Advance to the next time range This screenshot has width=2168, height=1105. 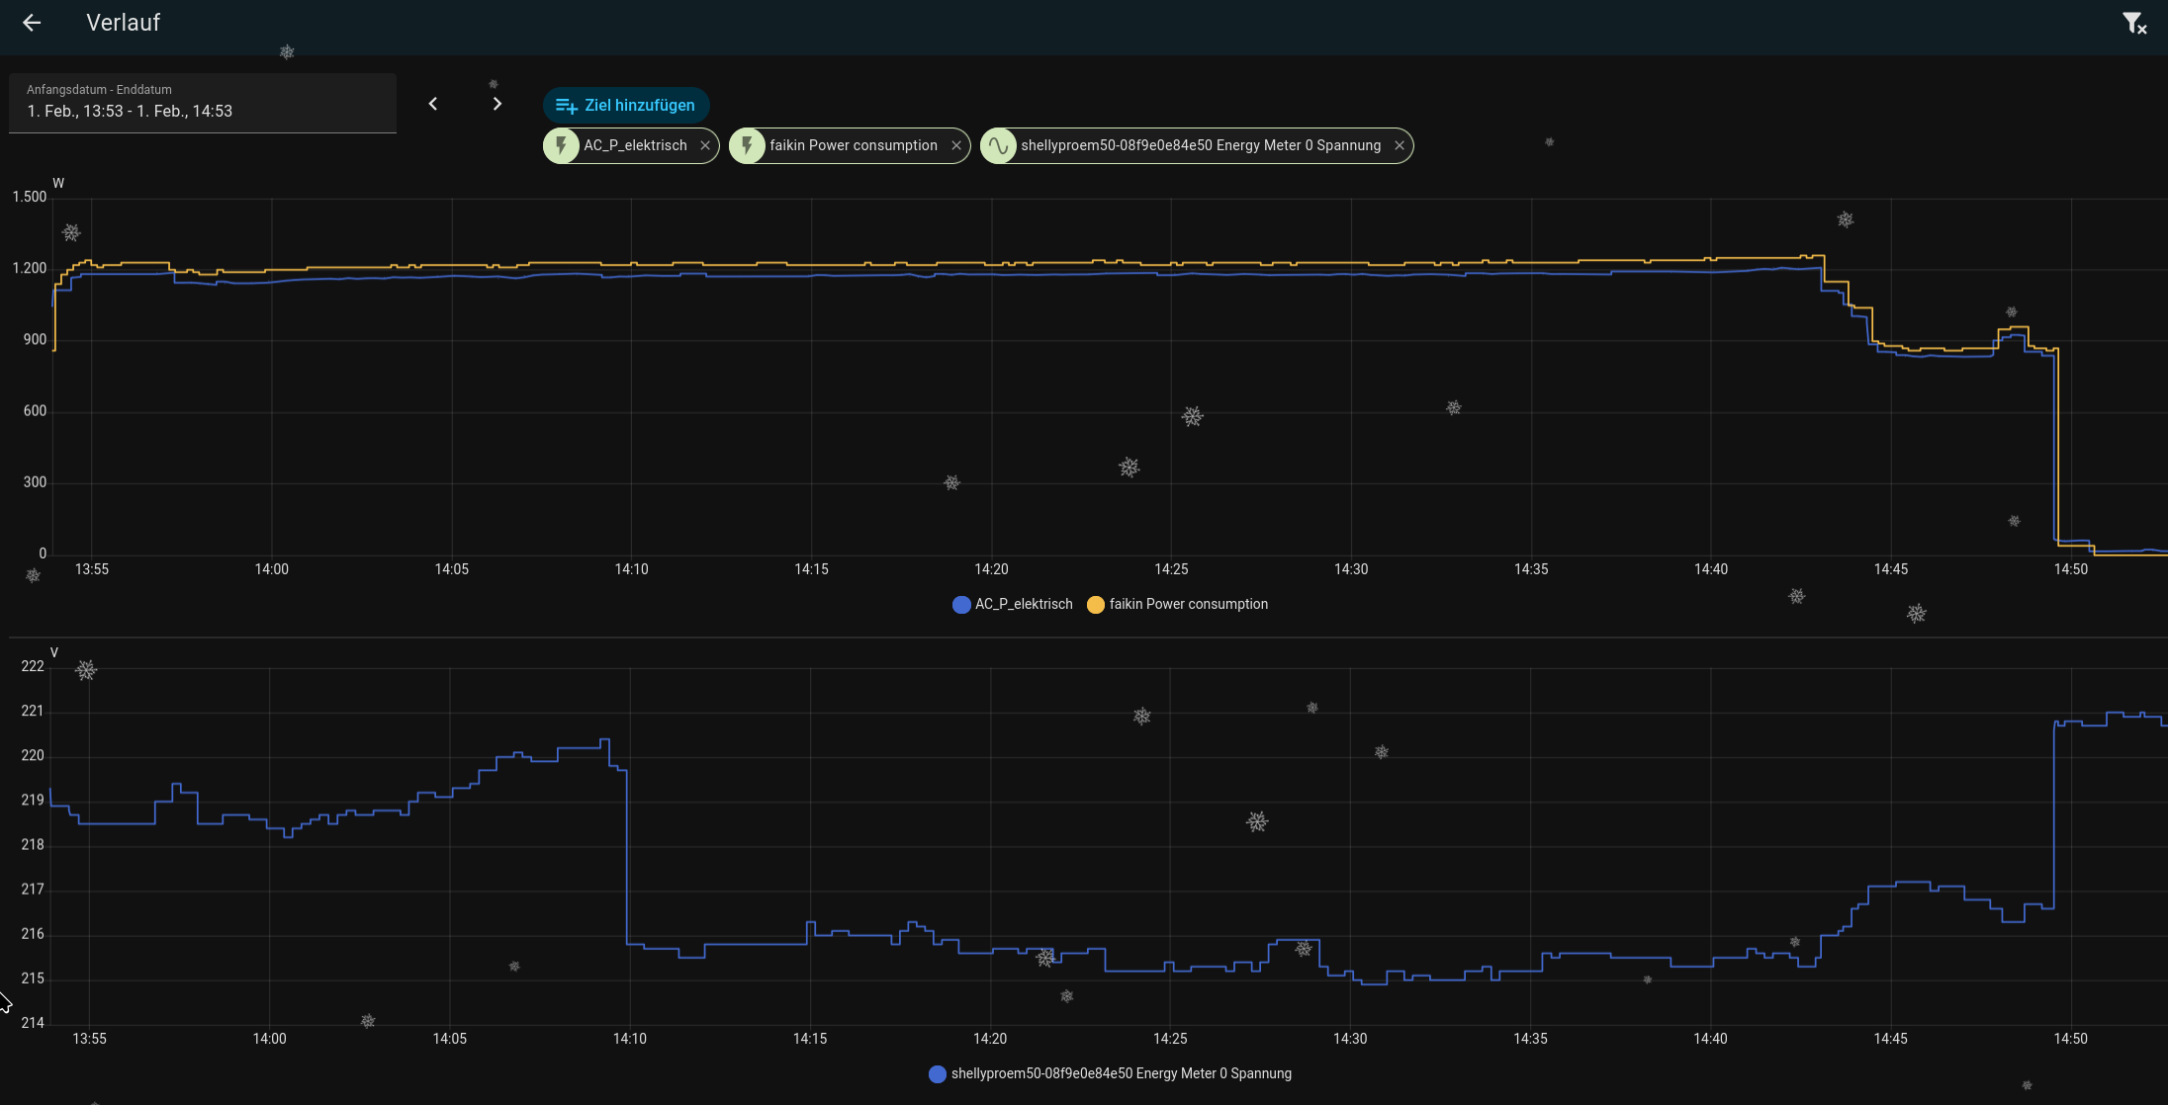[497, 104]
